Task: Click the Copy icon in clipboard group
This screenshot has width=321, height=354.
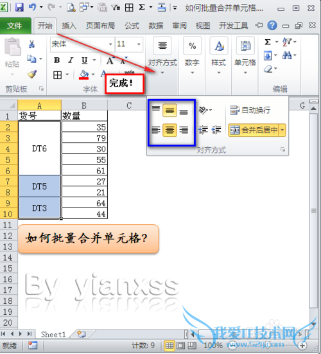Action: [x=31, y=59]
